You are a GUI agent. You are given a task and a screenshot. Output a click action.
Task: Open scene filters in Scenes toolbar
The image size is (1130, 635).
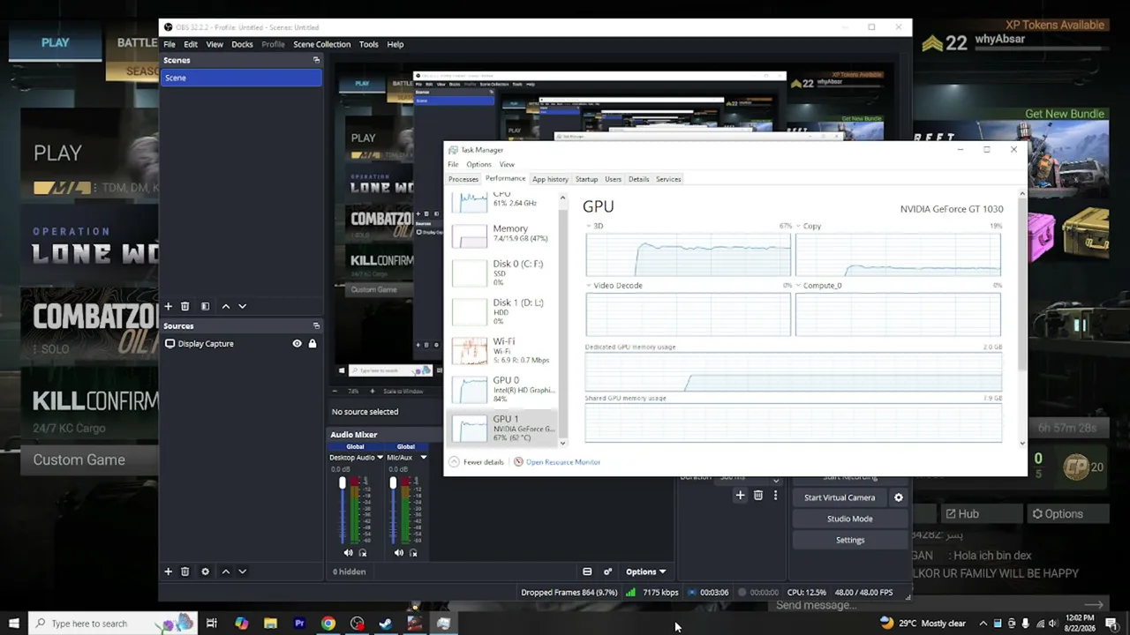coord(205,306)
